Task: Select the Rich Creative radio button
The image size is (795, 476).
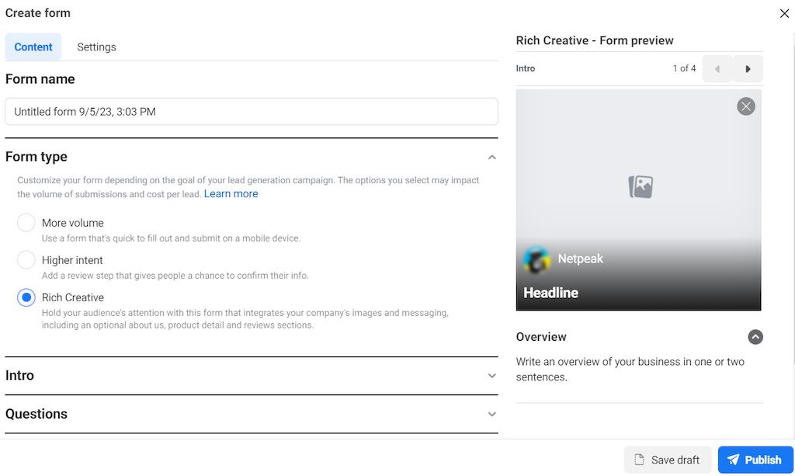Action: [x=26, y=297]
